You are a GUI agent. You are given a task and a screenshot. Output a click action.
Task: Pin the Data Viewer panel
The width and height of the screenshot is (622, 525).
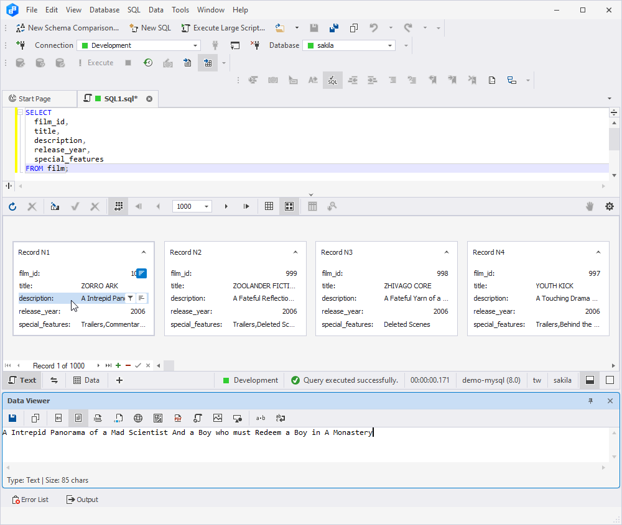point(590,401)
